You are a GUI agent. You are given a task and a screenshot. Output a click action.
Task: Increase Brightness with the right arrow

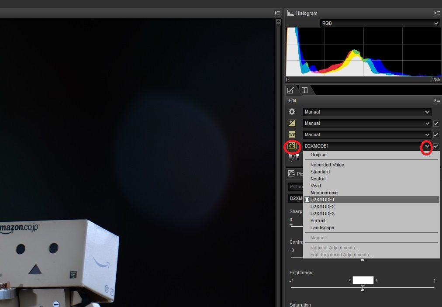click(376, 280)
